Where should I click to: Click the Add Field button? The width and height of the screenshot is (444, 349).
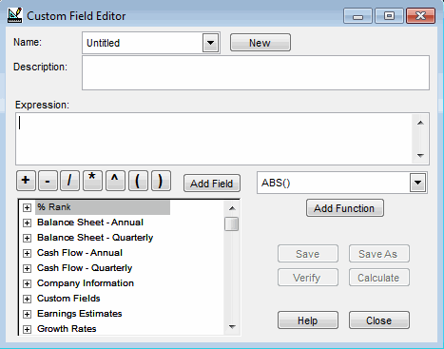(x=212, y=184)
